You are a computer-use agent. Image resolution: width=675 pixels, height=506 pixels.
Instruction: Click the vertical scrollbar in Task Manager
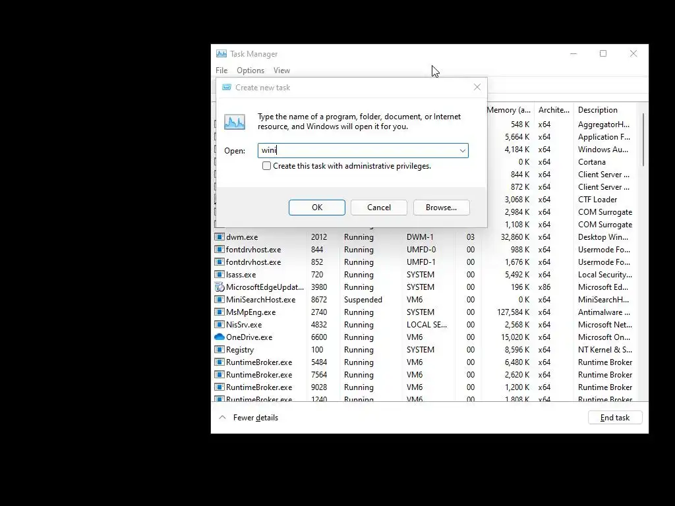click(643, 140)
